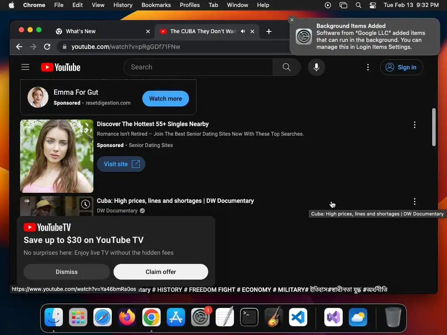
Task: Click the page vertical scrollbar
Action: pyautogui.click(x=433, y=127)
